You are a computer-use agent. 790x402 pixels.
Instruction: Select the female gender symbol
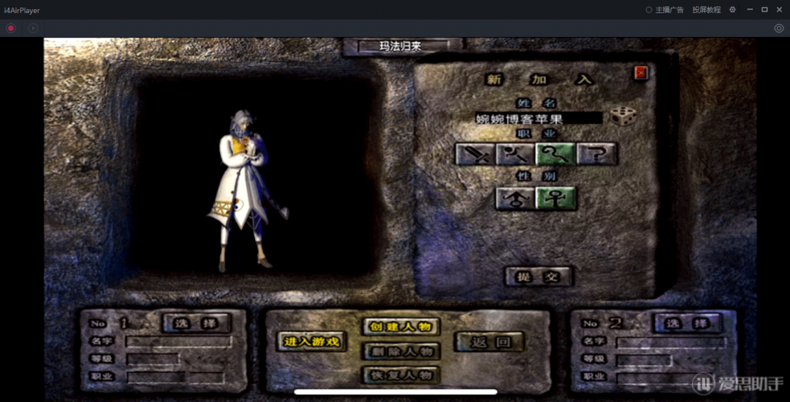[x=556, y=199]
